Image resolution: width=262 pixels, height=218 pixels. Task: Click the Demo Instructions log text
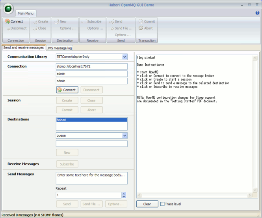click(x=151, y=65)
